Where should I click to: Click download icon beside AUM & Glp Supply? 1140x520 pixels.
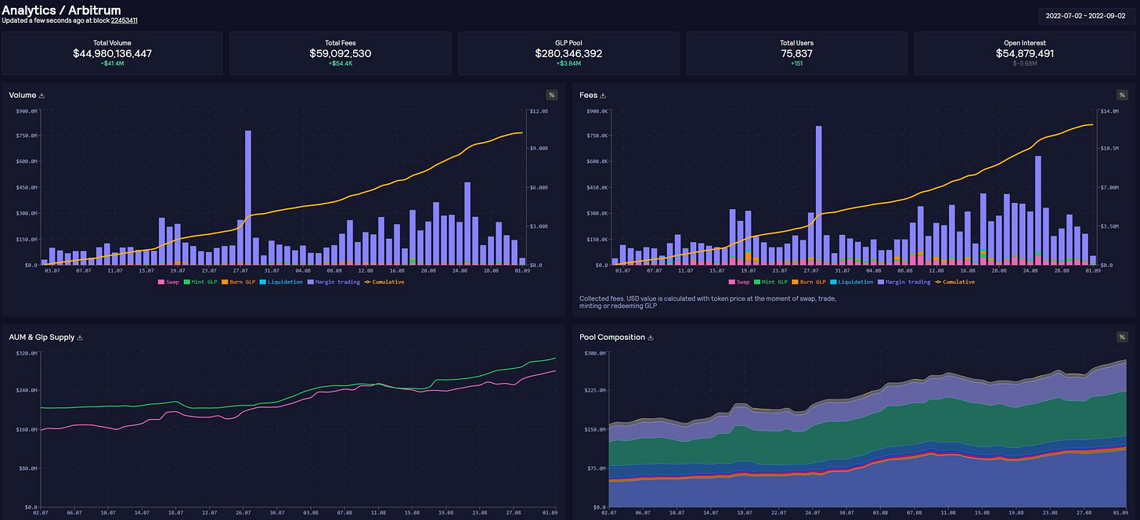click(80, 338)
